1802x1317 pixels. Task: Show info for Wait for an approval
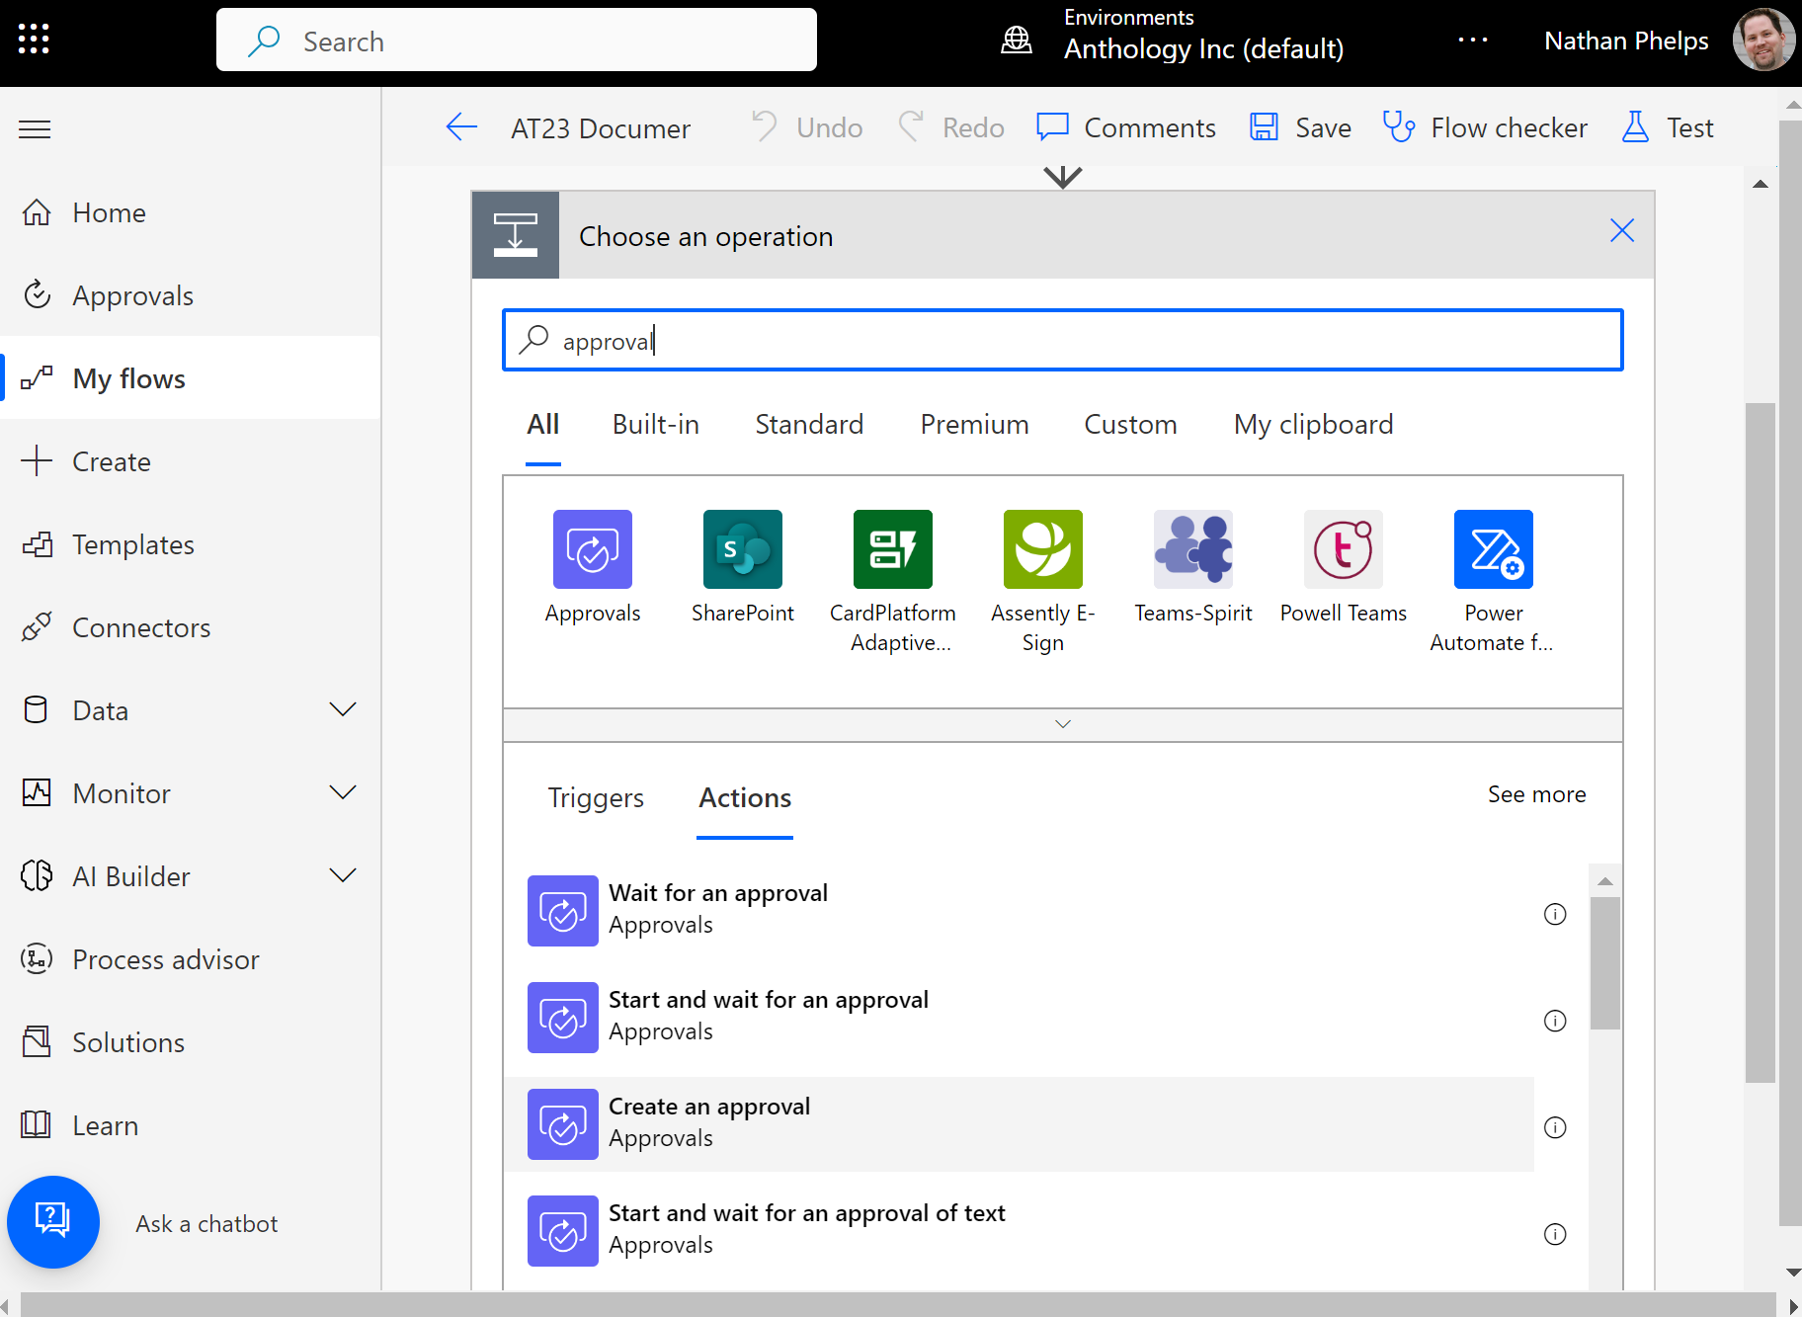(1555, 914)
